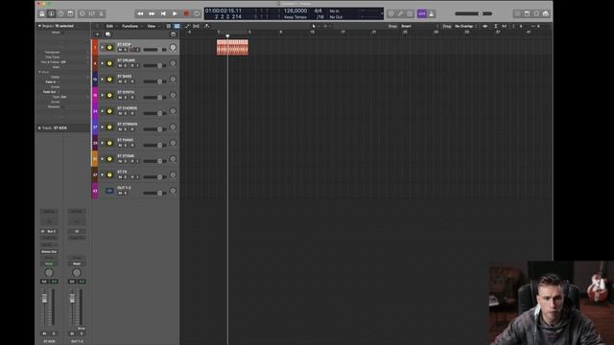Toggle the Cycle button in transport
This screenshot has width=614, height=345.
197,13
